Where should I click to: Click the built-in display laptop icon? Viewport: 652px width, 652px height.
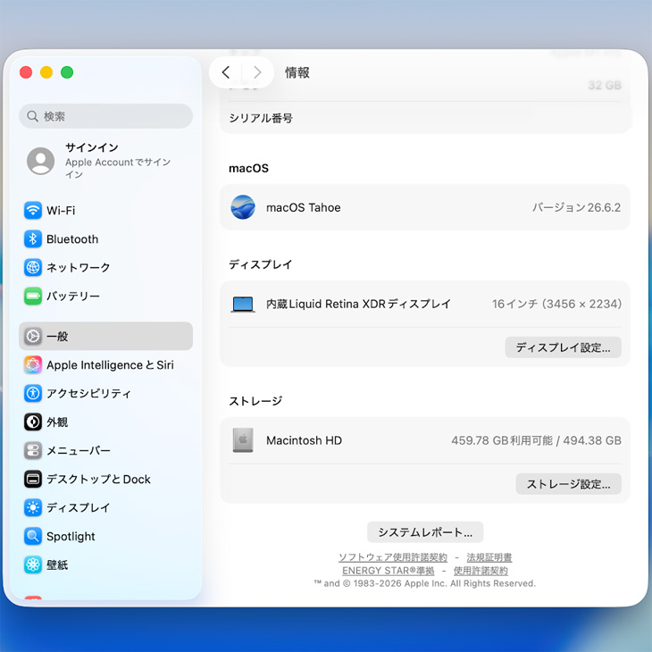click(x=243, y=305)
